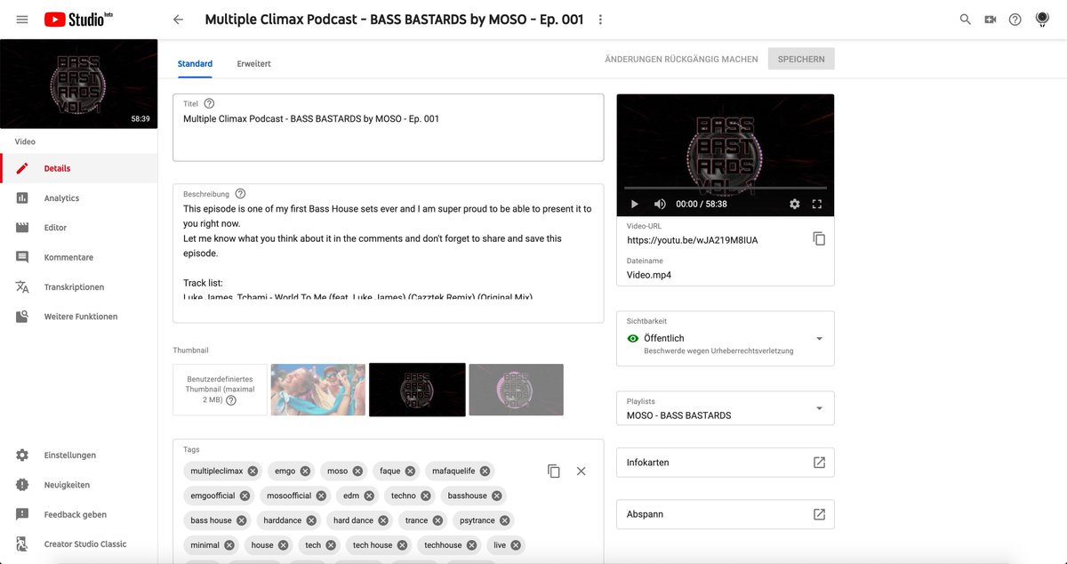
Task: Open the hamburger navigation menu
Action: click(22, 20)
